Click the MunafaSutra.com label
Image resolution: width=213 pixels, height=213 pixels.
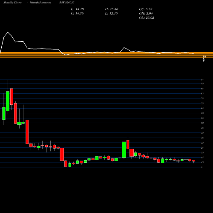[x=40, y=3]
